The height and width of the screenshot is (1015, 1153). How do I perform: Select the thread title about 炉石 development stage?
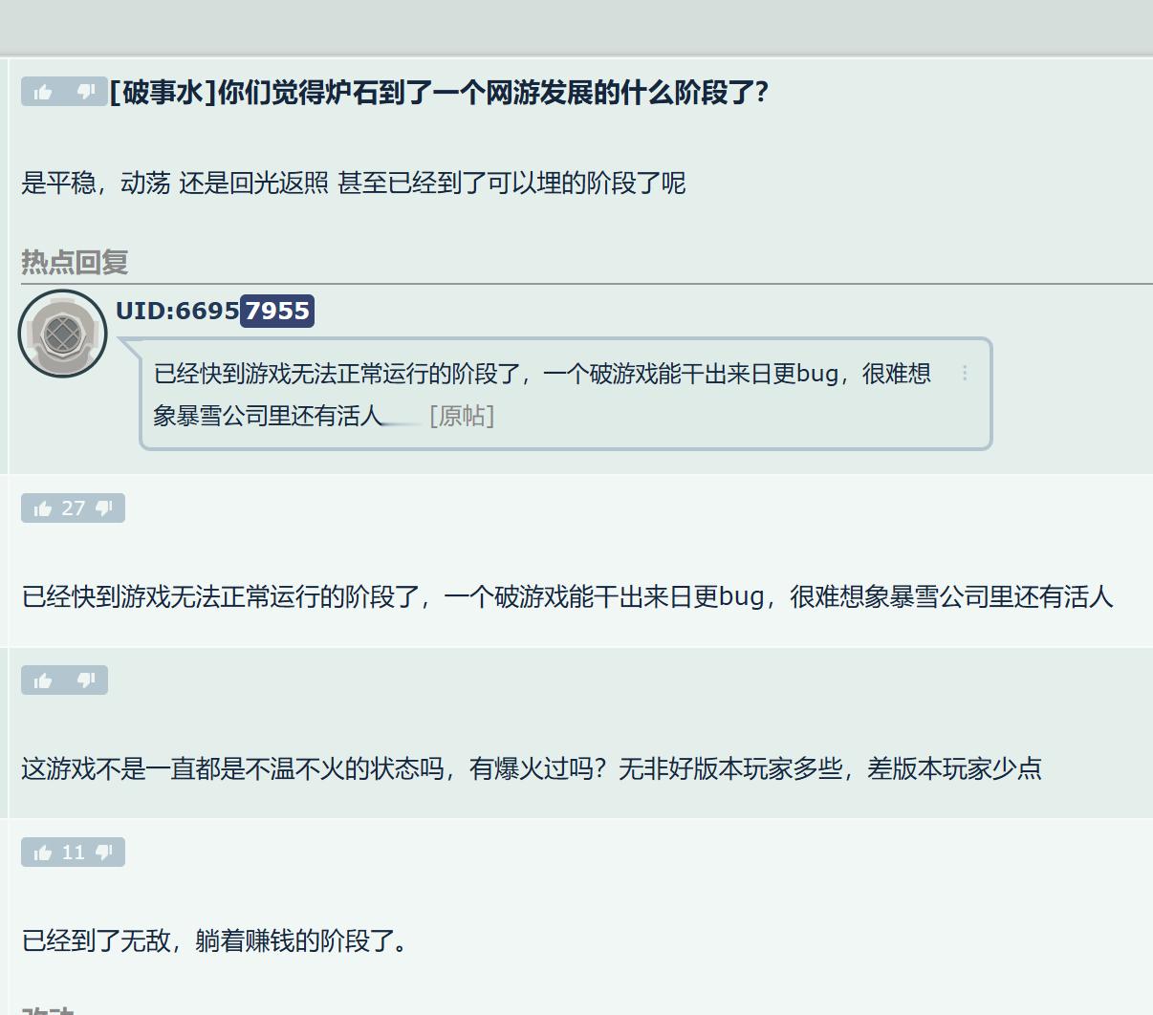[x=440, y=93]
